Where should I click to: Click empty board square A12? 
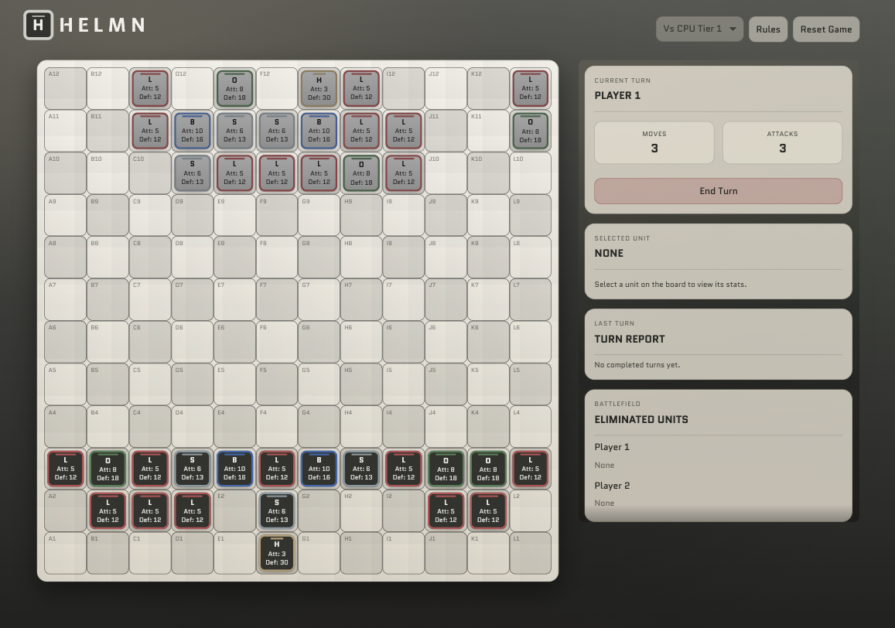click(66, 88)
